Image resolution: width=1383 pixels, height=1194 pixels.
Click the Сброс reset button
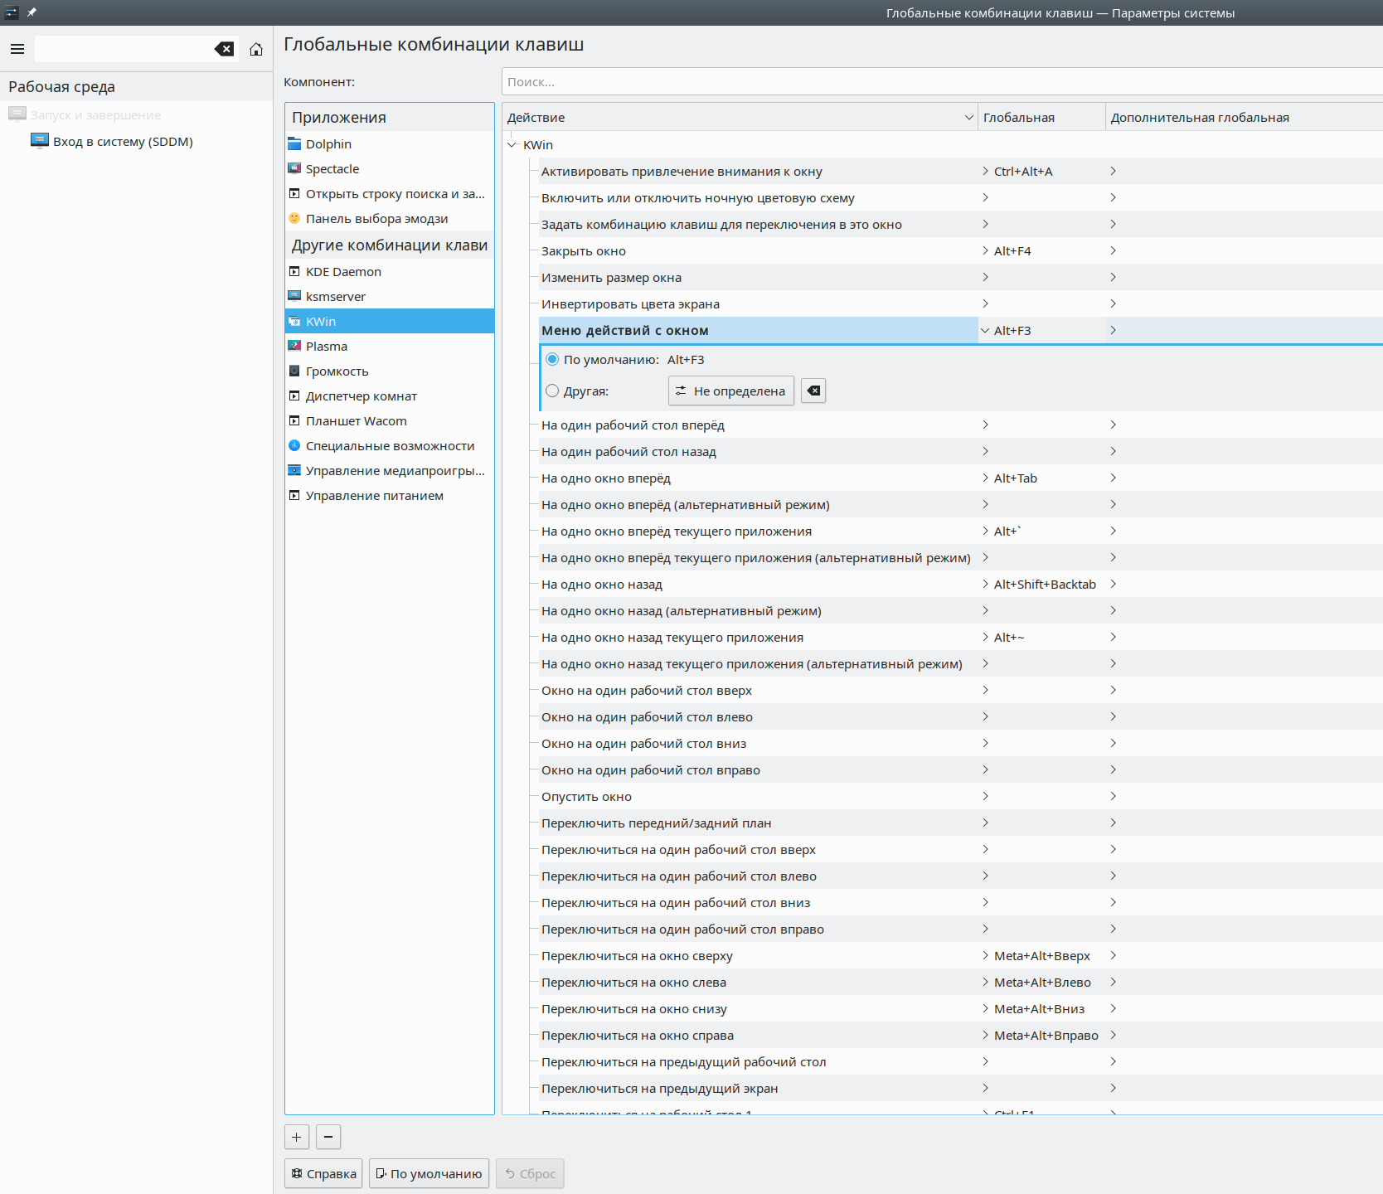tap(530, 1173)
